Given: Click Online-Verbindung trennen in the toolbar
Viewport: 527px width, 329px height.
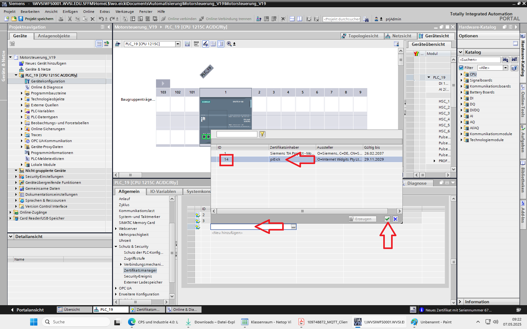Looking at the screenshot, I should pos(225,19).
